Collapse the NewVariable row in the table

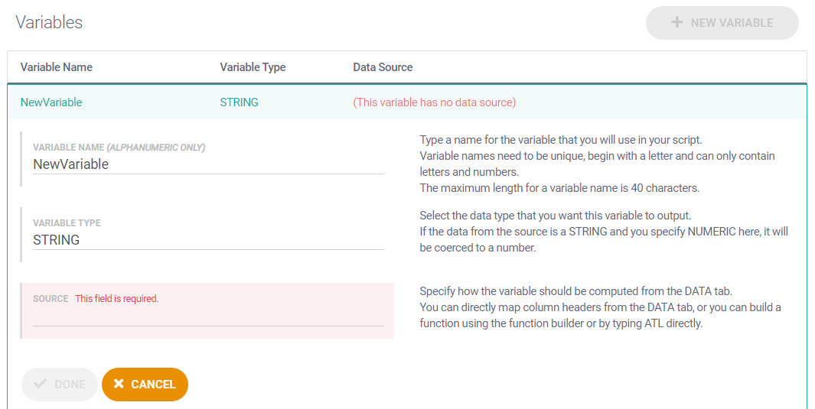tap(51, 102)
